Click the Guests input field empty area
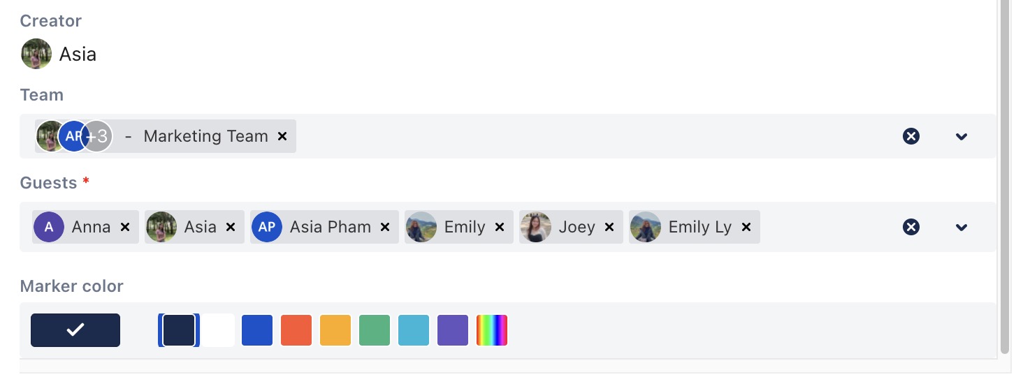 point(825,227)
